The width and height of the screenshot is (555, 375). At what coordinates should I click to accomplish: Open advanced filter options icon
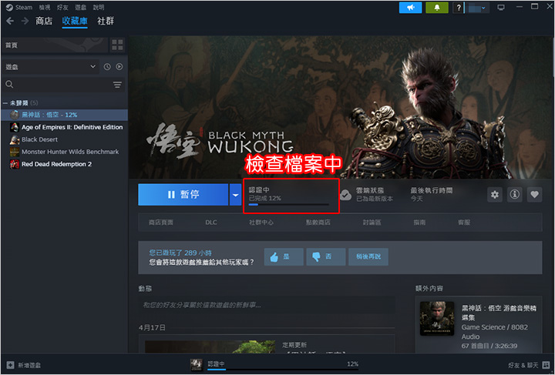tap(117, 85)
